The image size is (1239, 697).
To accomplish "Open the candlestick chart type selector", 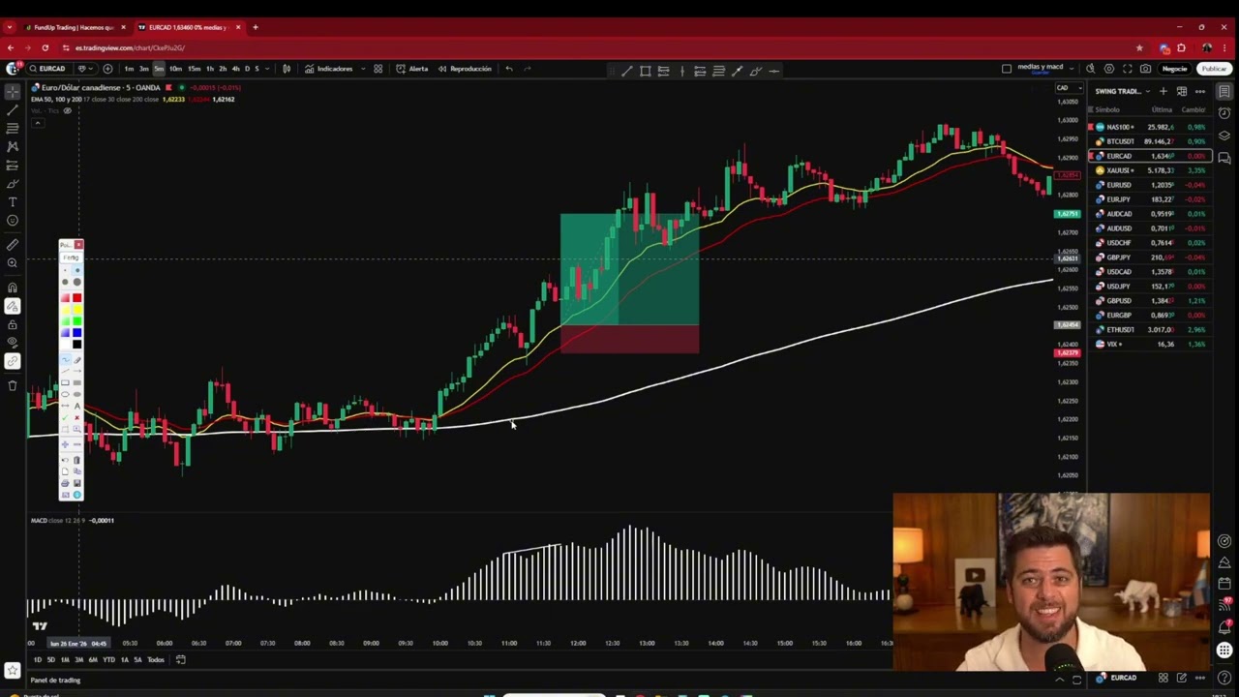I will click(287, 69).
